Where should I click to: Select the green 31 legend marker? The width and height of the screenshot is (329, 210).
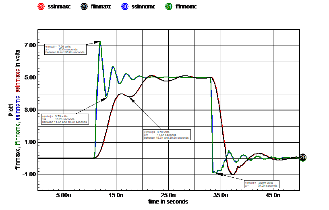tap(169, 7)
